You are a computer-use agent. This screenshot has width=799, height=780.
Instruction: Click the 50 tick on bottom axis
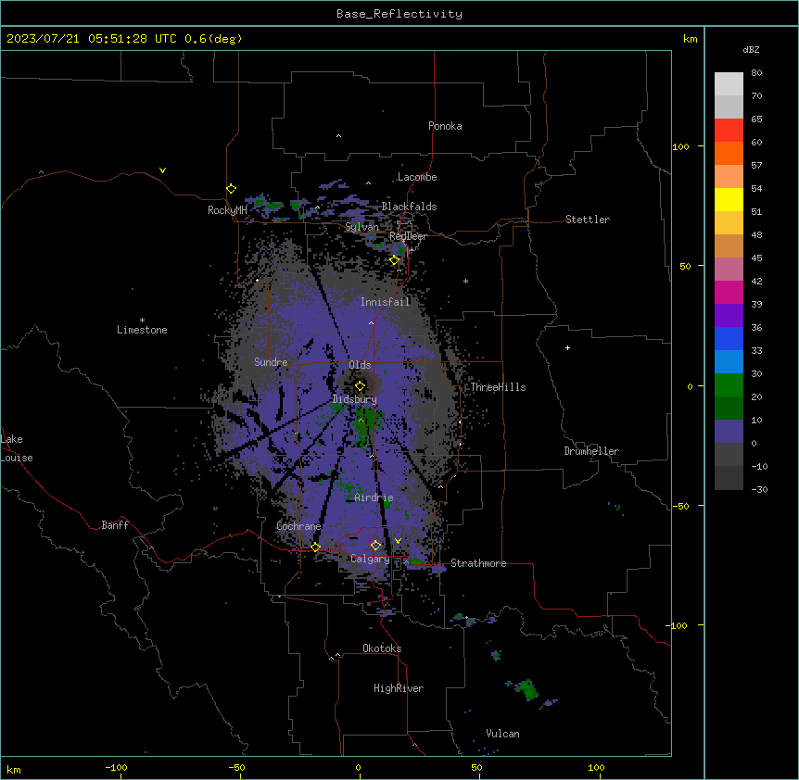[x=476, y=767]
